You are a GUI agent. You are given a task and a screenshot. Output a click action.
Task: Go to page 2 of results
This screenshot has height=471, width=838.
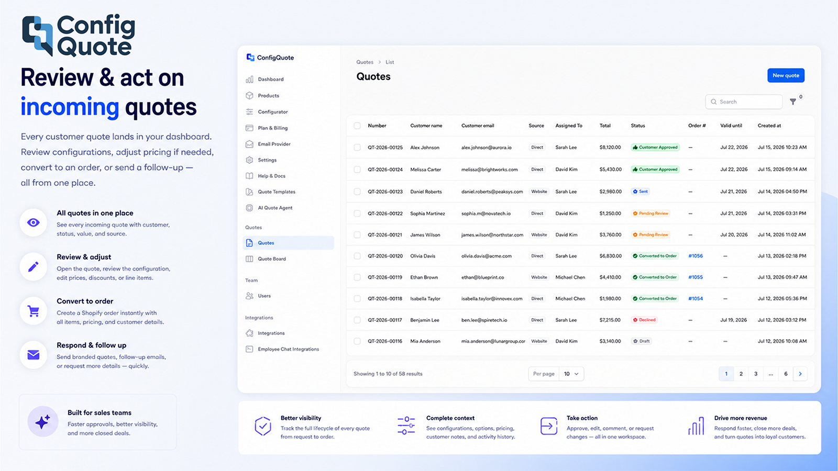[741, 374]
